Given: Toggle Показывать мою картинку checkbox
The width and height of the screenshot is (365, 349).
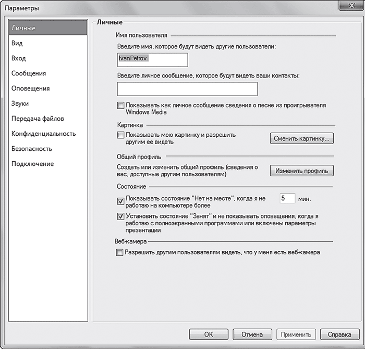Looking at the screenshot, I should [x=121, y=135].
